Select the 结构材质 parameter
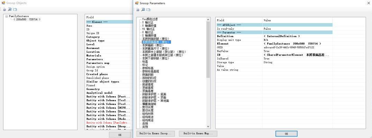 tap(147, 114)
